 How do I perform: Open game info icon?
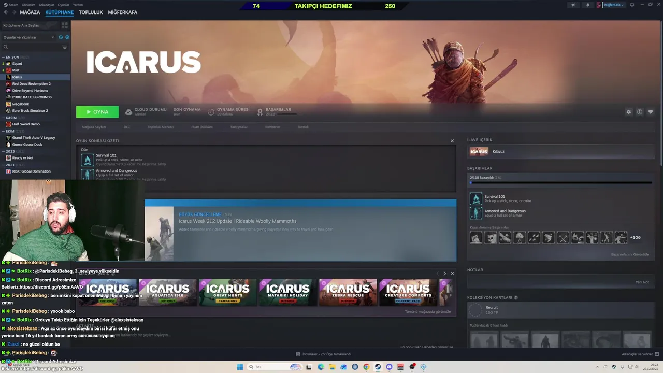click(640, 112)
